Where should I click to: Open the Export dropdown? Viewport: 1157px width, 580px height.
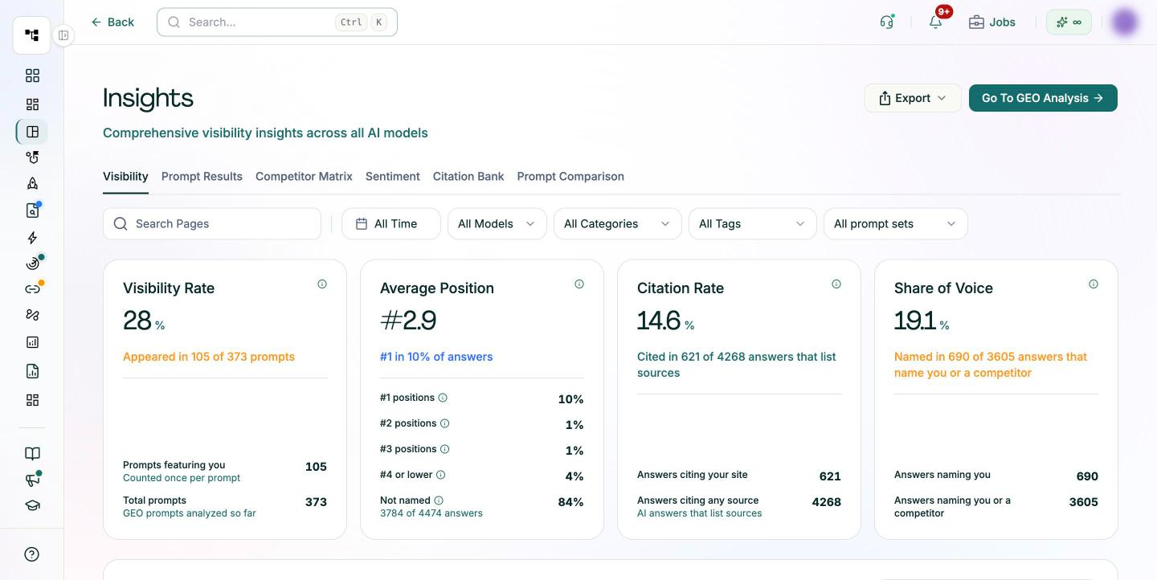point(913,98)
